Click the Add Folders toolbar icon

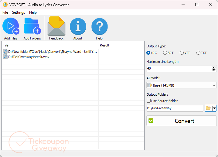point(32,26)
